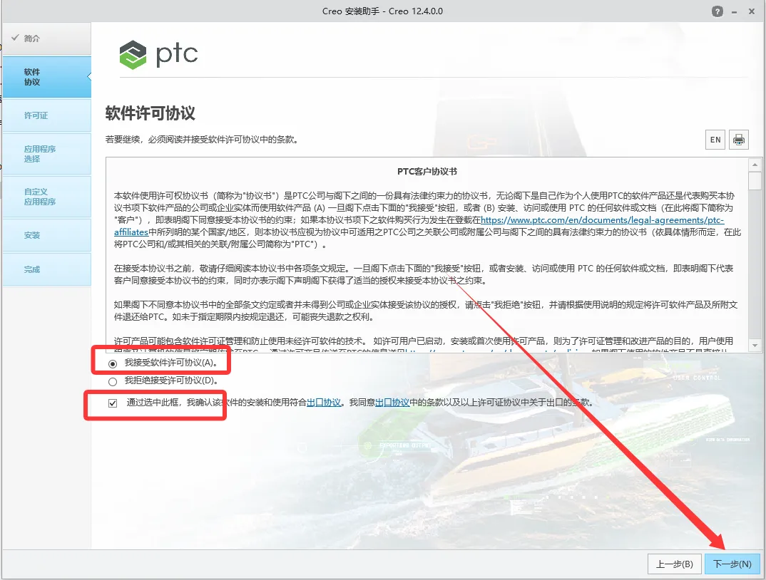
Task: Open the first 出口协议 link
Action: (x=324, y=403)
